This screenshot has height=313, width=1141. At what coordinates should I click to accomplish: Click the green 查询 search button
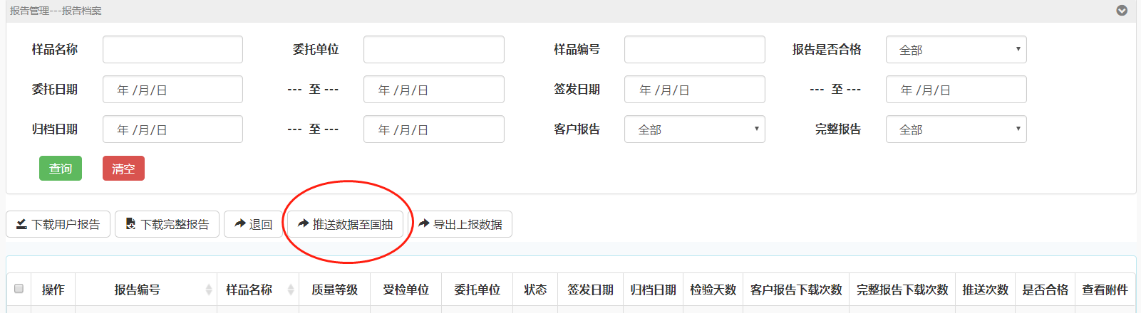pos(61,169)
